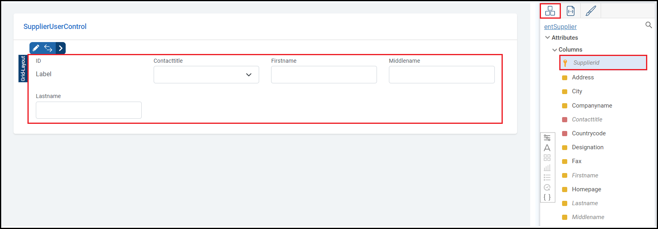Click the swap arrows icon on grid toolbar

coord(48,48)
